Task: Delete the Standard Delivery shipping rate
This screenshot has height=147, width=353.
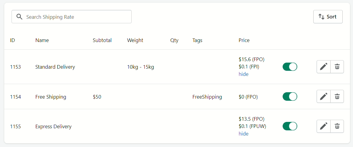Action: (337, 67)
